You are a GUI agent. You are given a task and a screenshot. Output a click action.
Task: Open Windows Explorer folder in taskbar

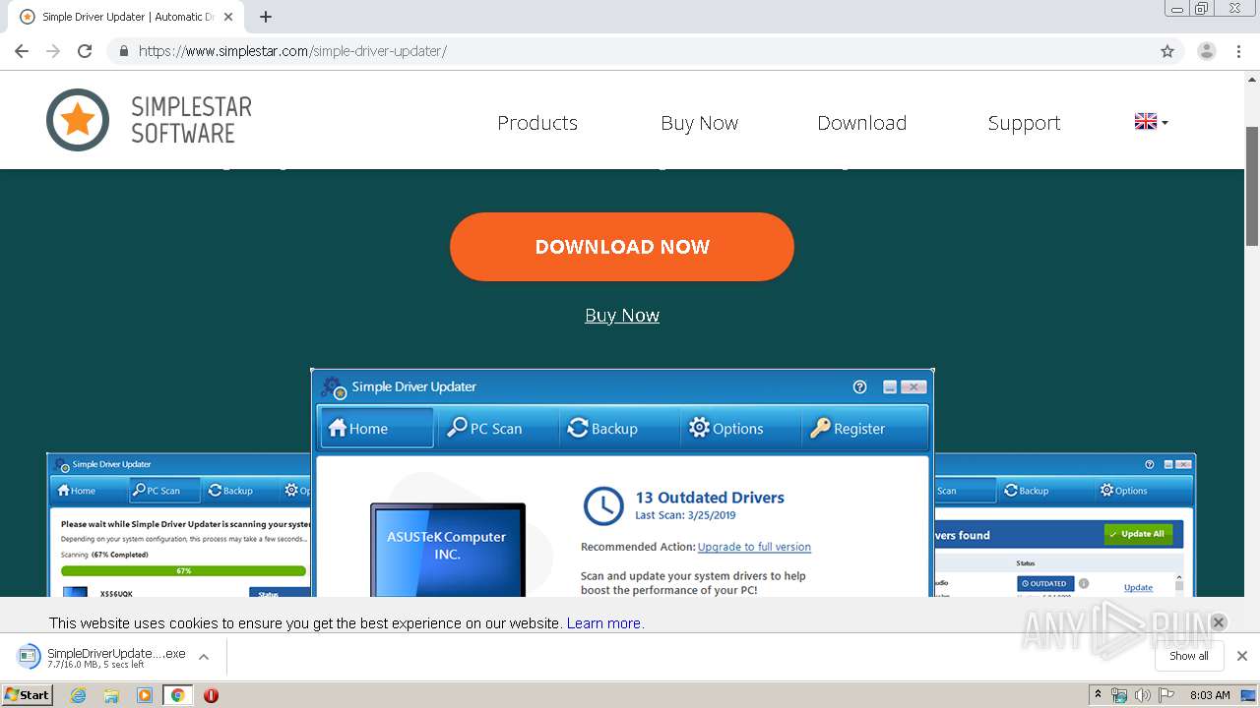(111, 695)
